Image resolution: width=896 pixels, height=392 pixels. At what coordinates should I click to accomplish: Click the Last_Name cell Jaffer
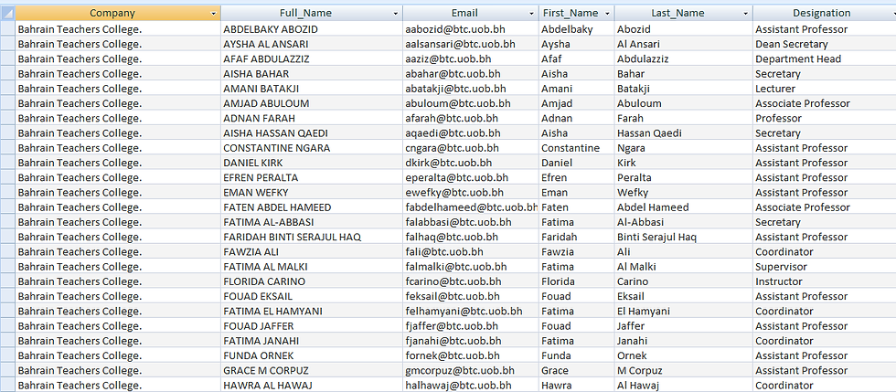click(x=684, y=326)
